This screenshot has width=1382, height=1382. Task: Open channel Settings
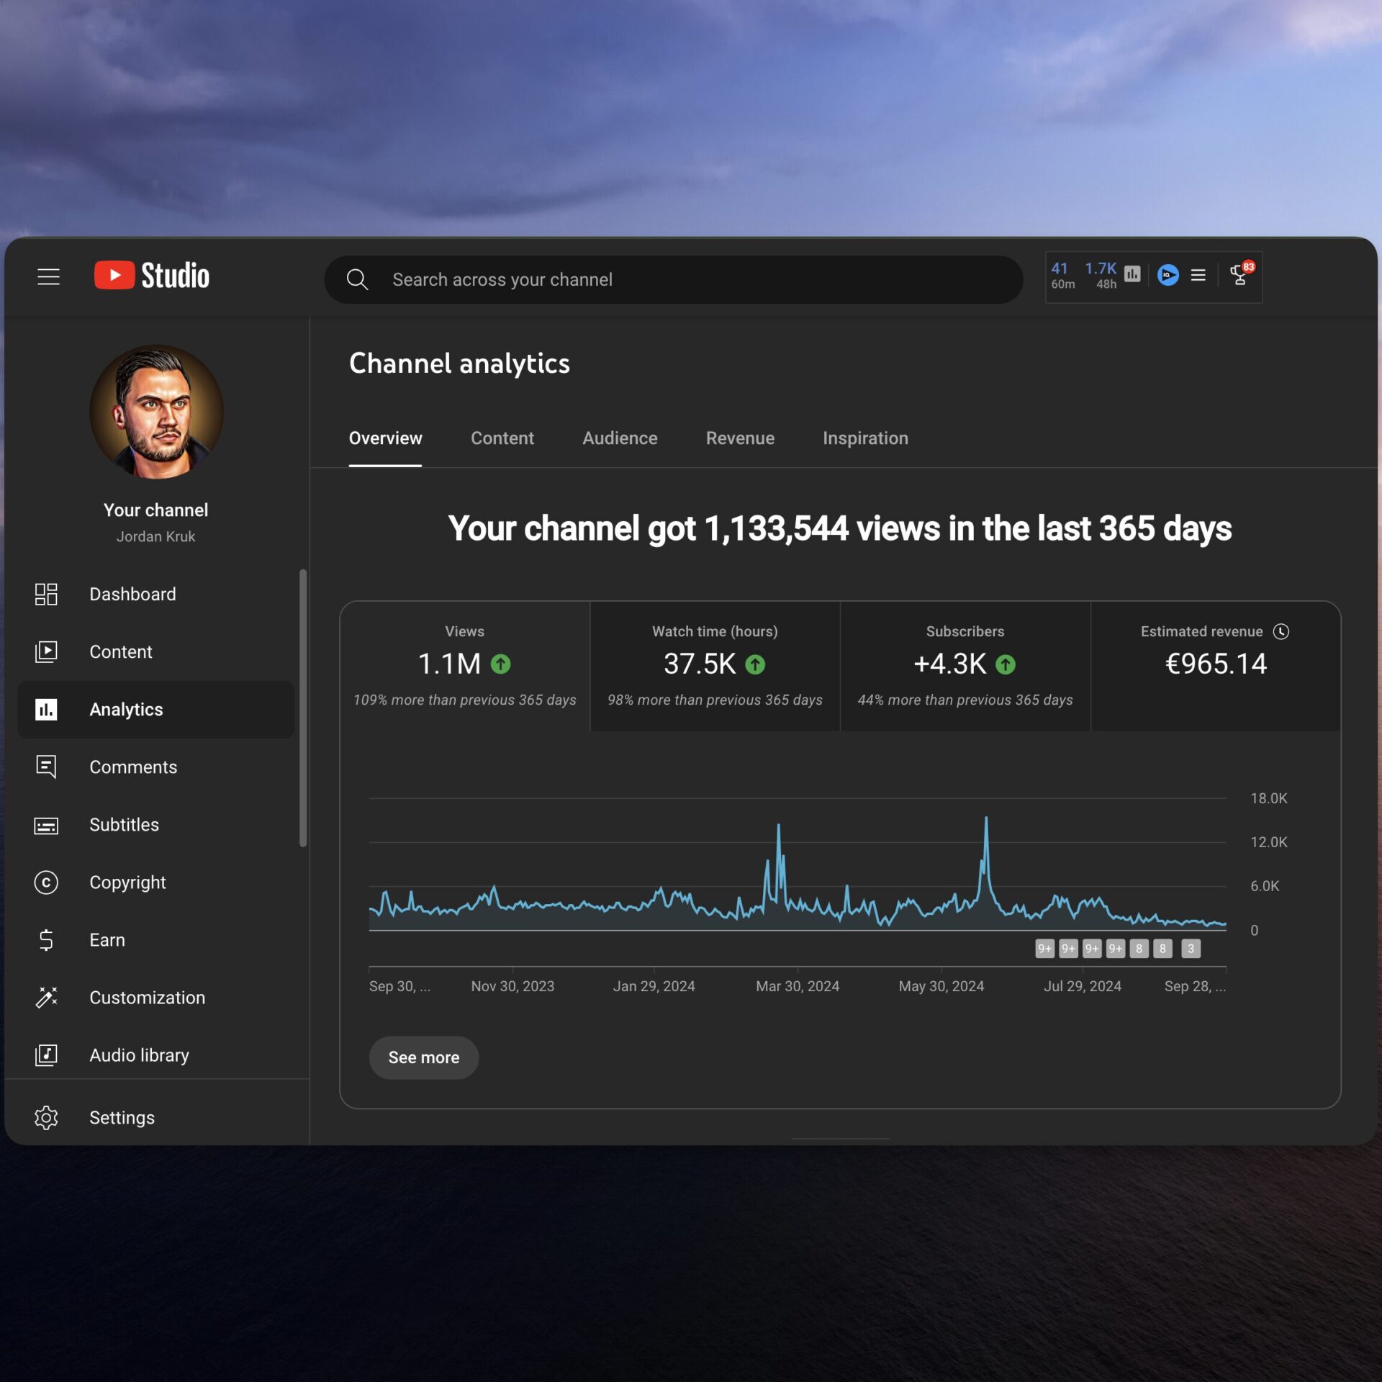click(122, 1118)
